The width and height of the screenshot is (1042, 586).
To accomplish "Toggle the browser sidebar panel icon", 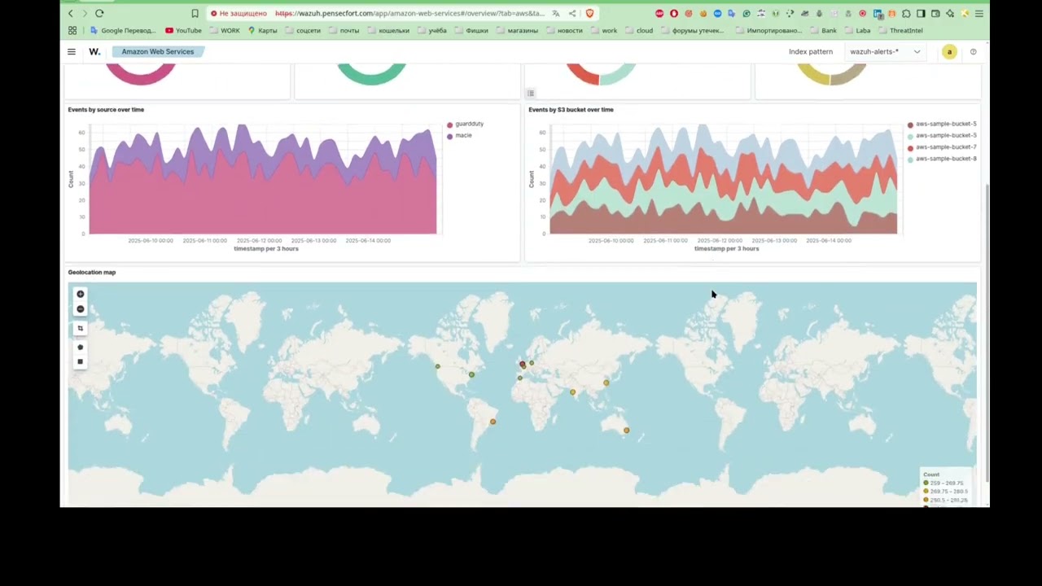I will [x=921, y=13].
